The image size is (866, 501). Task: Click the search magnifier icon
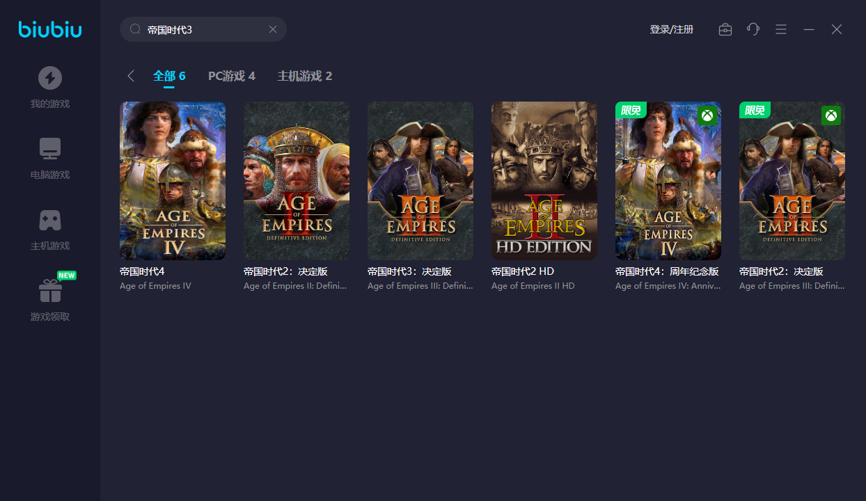click(x=135, y=29)
